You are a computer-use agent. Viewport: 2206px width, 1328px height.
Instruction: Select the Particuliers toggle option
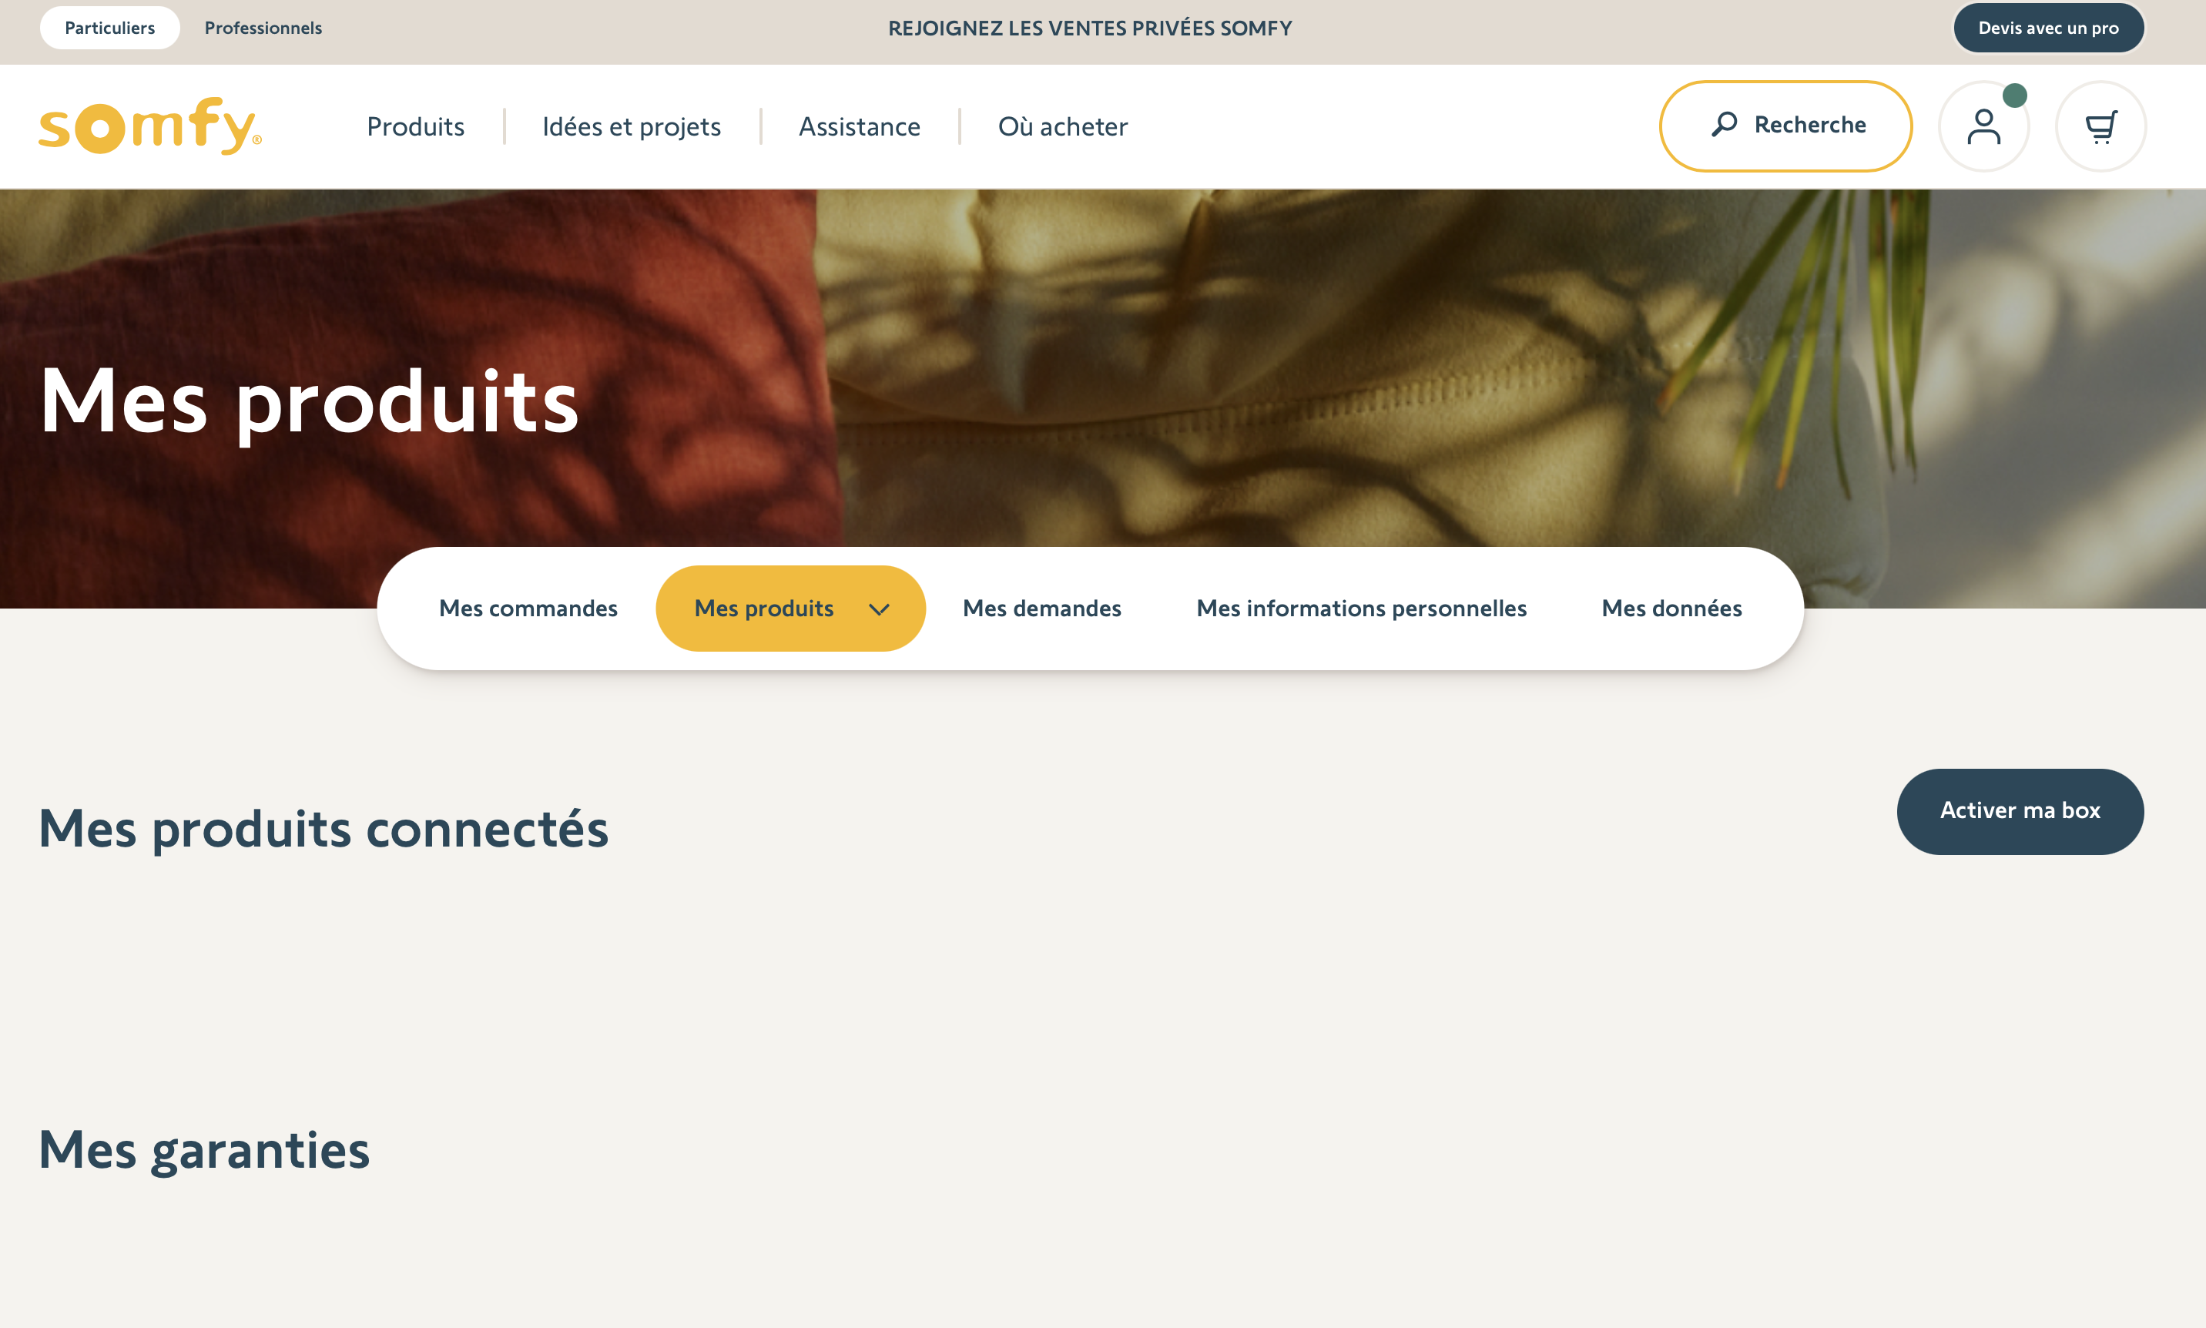(x=109, y=28)
